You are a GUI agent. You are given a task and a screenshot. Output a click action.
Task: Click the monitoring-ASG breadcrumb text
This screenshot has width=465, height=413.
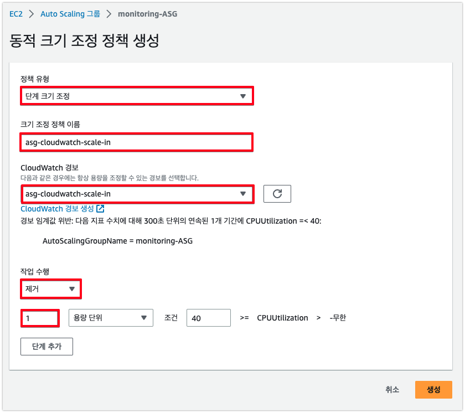[x=148, y=14]
